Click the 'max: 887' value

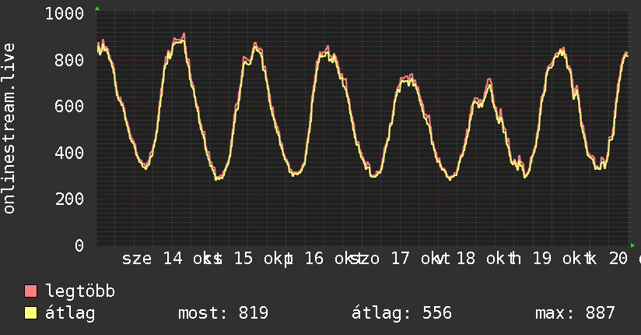[575, 313]
